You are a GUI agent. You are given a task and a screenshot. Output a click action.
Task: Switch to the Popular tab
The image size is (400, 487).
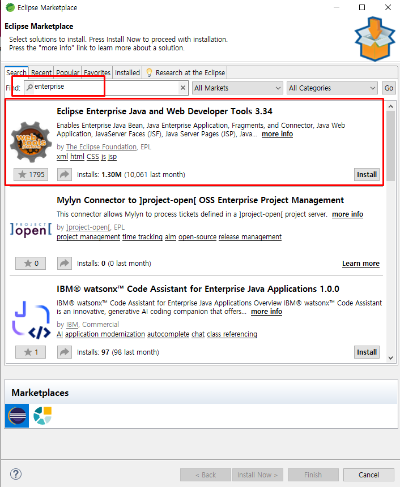[67, 72]
